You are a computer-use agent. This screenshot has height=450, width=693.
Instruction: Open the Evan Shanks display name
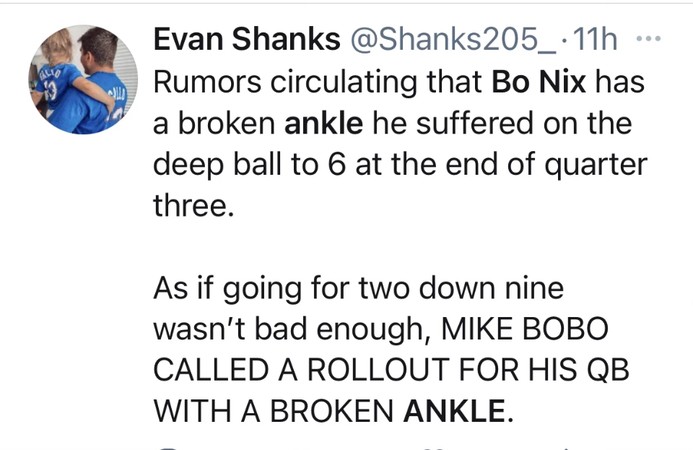pyautogui.click(x=247, y=41)
